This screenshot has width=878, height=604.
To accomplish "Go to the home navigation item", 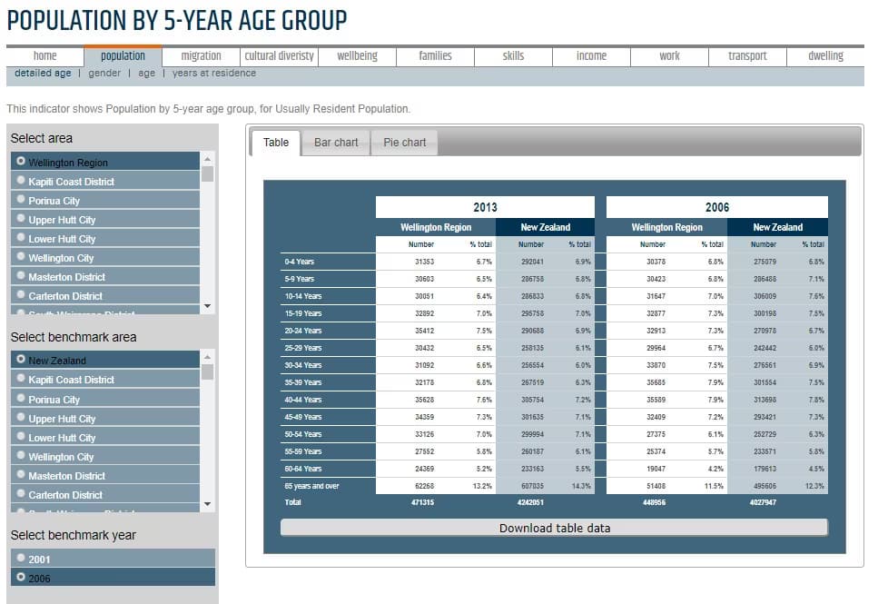I will point(44,56).
